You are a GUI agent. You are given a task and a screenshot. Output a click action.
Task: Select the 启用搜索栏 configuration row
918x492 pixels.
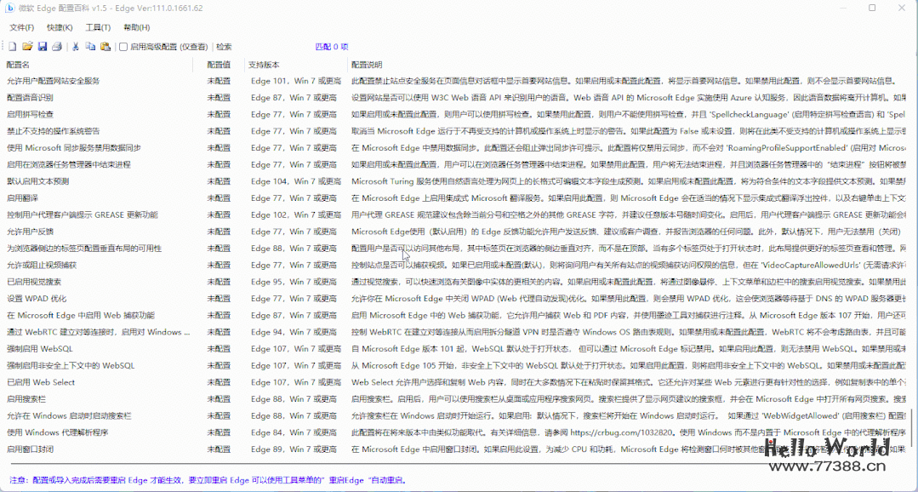[x=26, y=399]
